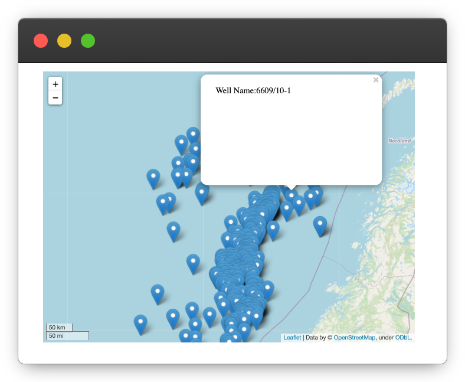The image size is (465, 382).
Task: Click the 50 mi scale indicator
Action: coord(67,336)
